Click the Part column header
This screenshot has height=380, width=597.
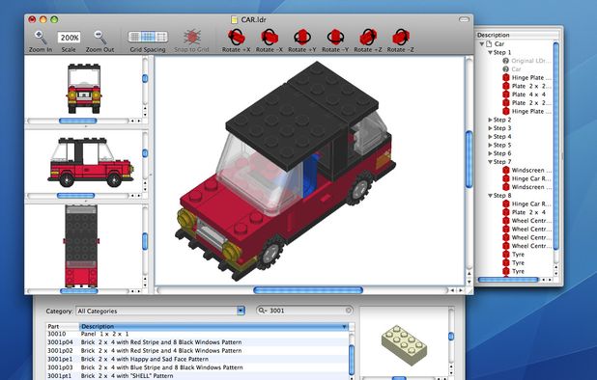coord(63,326)
